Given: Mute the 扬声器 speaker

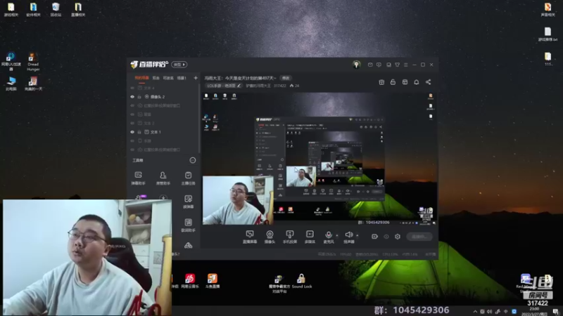Looking at the screenshot, I should coord(348,237).
